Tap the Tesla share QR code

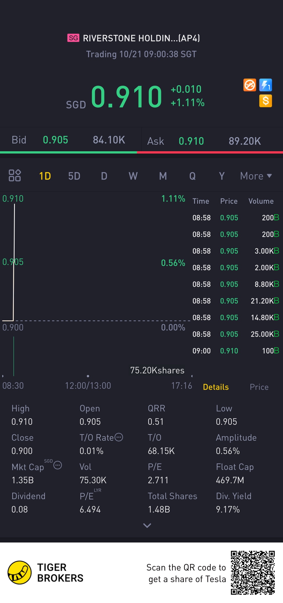tap(253, 573)
